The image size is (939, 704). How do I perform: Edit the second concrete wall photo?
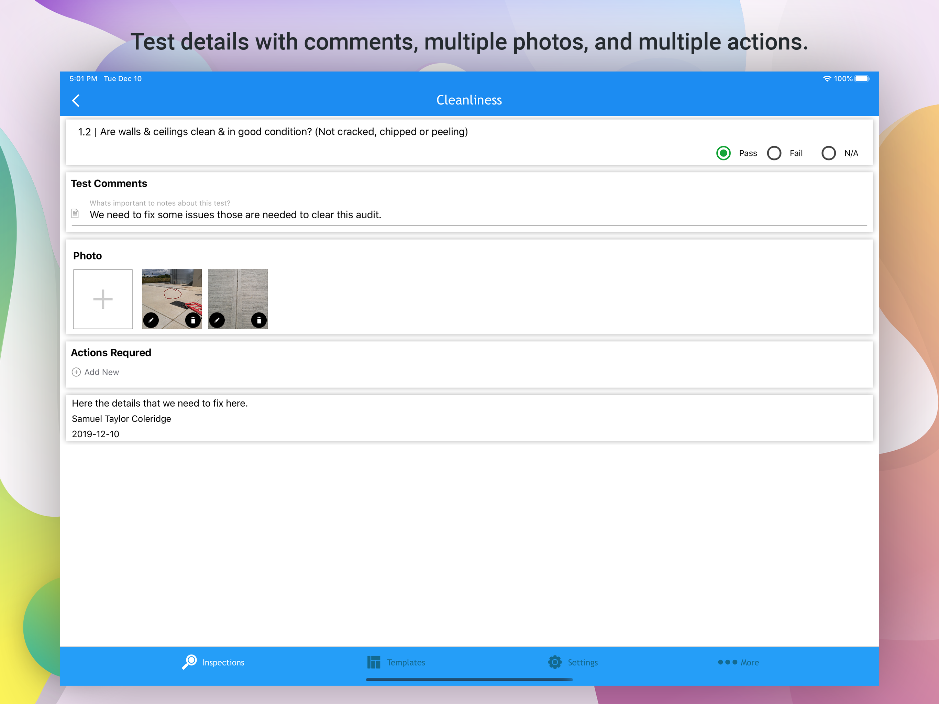217,320
